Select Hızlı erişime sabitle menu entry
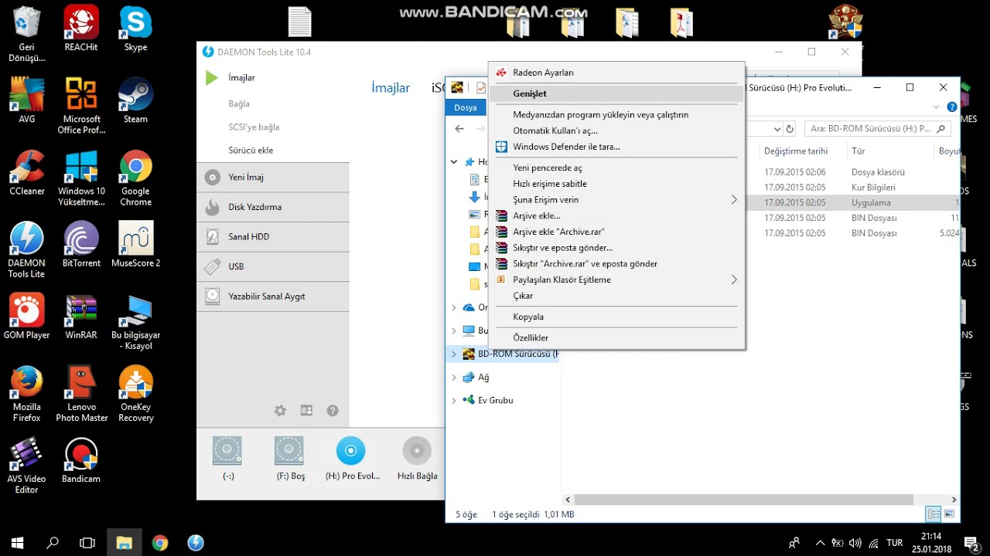Viewport: 990px width, 556px height. [x=617, y=184]
